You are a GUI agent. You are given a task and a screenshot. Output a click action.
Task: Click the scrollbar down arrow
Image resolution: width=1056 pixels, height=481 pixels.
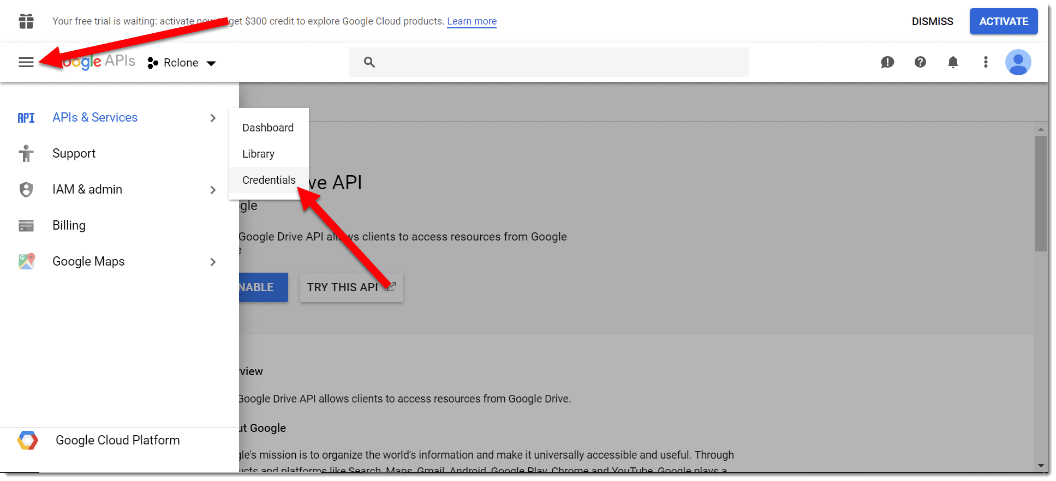pos(1041,466)
